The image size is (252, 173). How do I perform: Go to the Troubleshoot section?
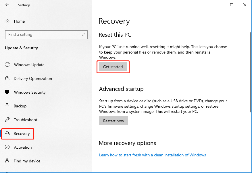point(25,120)
